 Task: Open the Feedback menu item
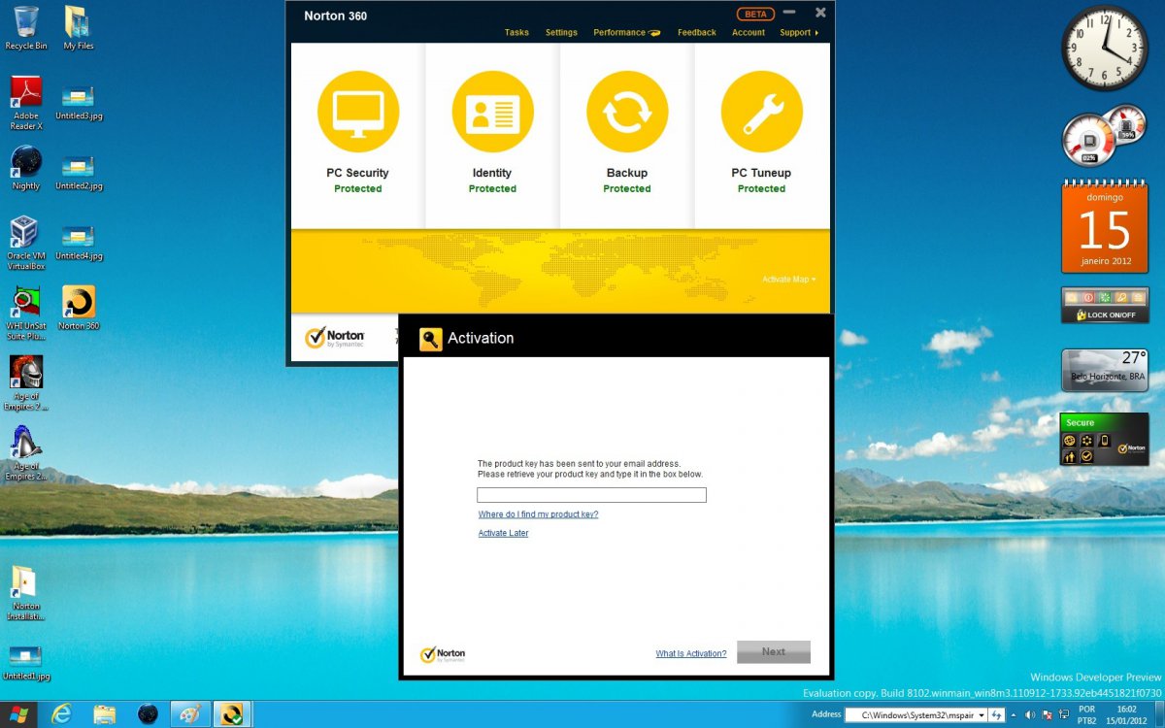point(697,33)
